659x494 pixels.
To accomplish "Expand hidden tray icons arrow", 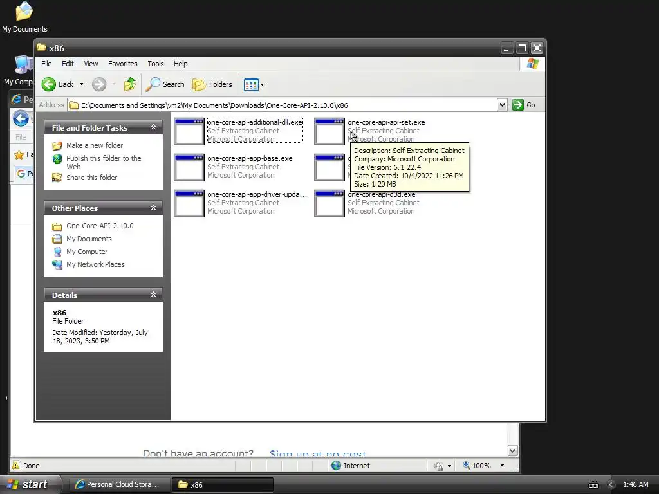I will pyautogui.click(x=611, y=485).
